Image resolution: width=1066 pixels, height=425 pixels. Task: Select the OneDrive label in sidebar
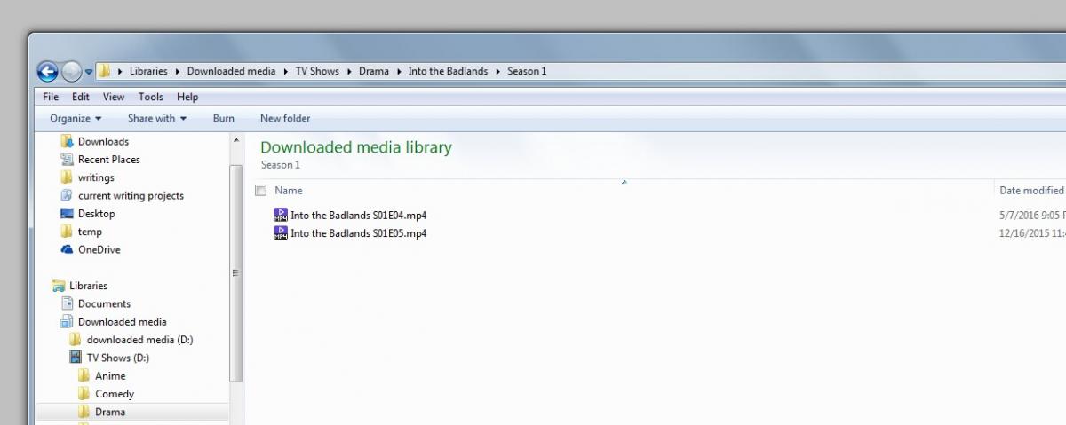pos(99,250)
